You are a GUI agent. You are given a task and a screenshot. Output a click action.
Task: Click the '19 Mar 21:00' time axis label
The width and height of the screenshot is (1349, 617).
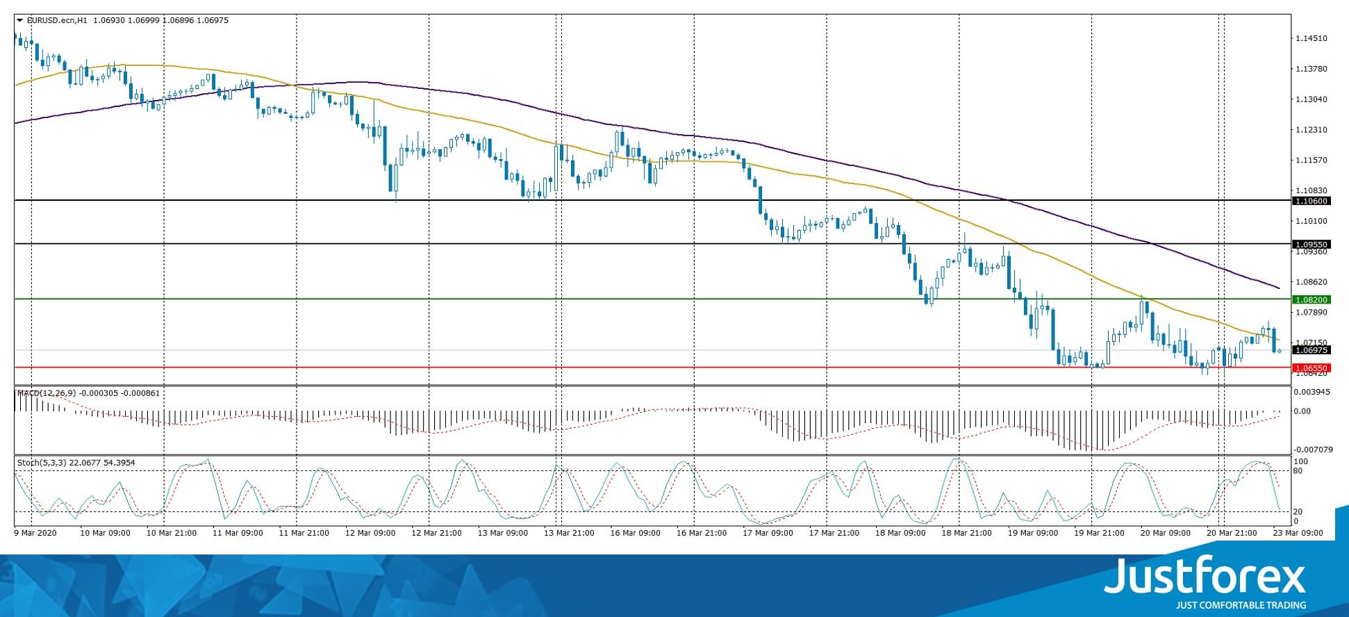pyautogui.click(x=1100, y=534)
